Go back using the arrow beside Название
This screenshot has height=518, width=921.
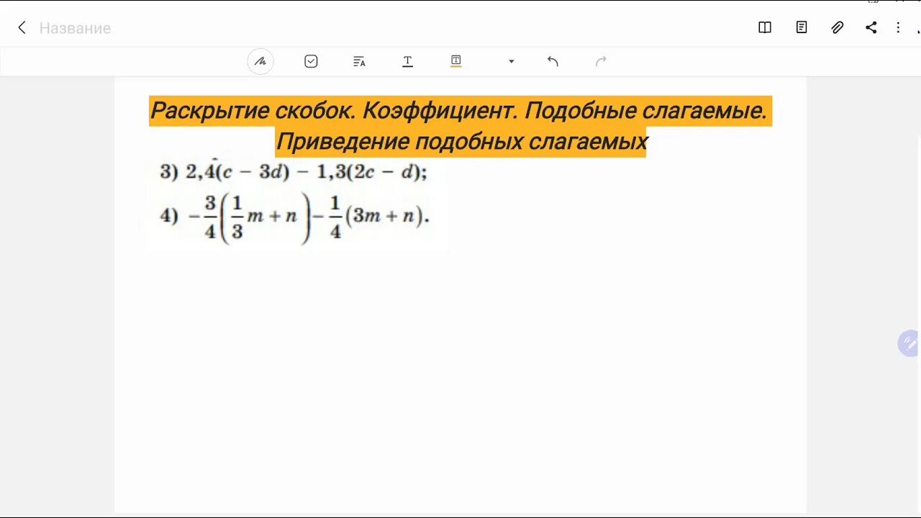pyautogui.click(x=22, y=28)
